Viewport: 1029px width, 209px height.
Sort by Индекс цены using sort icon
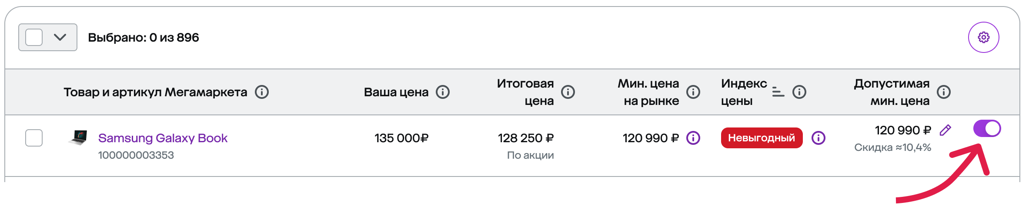point(778,92)
